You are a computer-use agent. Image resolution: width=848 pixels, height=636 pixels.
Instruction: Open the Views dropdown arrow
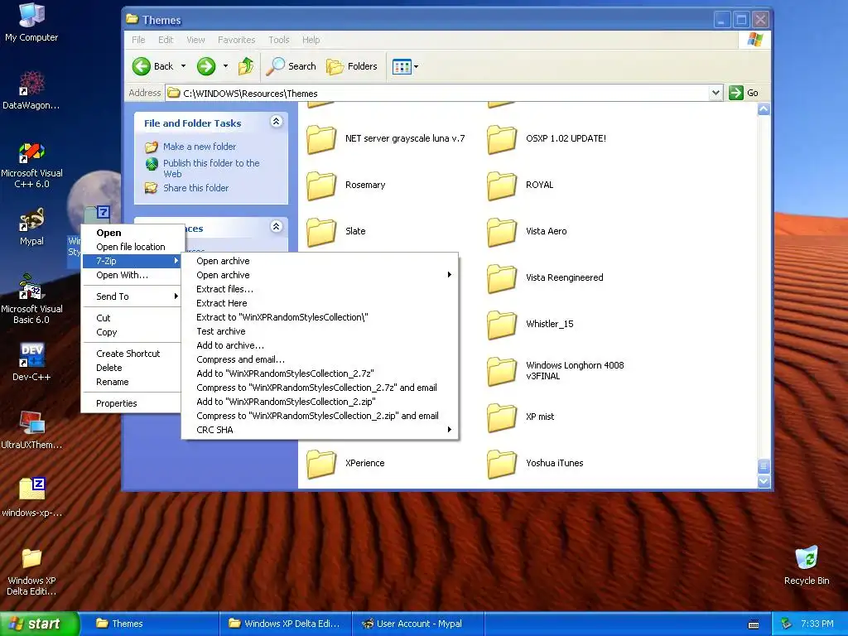coord(416,66)
